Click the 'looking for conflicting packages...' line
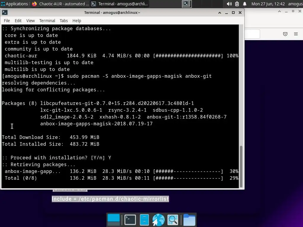The height and width of the screenshot is (227, 303). (x=53, y=90)
